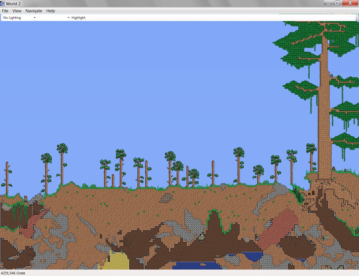Image resolution: width=359 pixels, height=276 pixels.
Task: Expand the No Lighting dropdown
Action: pos(19,17)
